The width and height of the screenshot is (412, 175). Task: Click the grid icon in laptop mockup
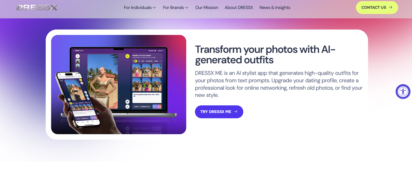[x=78, y=56]
